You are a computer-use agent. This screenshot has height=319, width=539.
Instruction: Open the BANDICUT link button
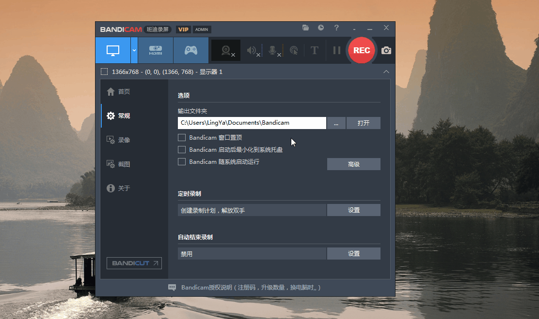(x=134, y=263)
